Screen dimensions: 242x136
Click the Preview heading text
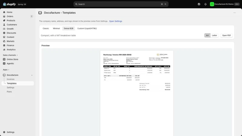tap(46, 46)
